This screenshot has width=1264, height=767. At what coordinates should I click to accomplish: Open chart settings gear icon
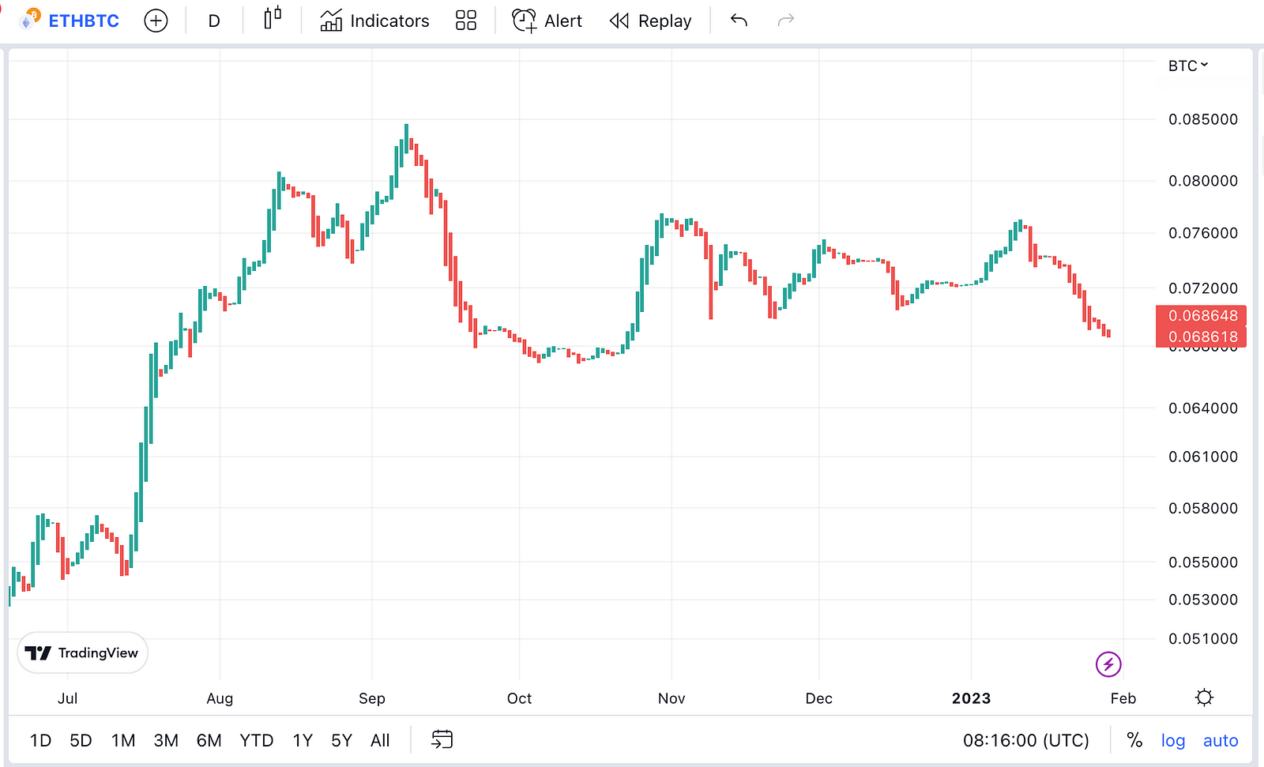pyautogui.click(x=1204, y=697)
